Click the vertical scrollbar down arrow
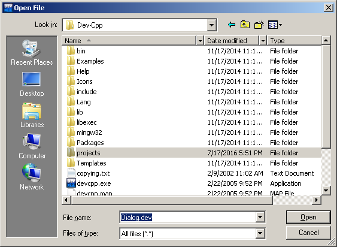337x247 pixels. click(x=326, y=191)
